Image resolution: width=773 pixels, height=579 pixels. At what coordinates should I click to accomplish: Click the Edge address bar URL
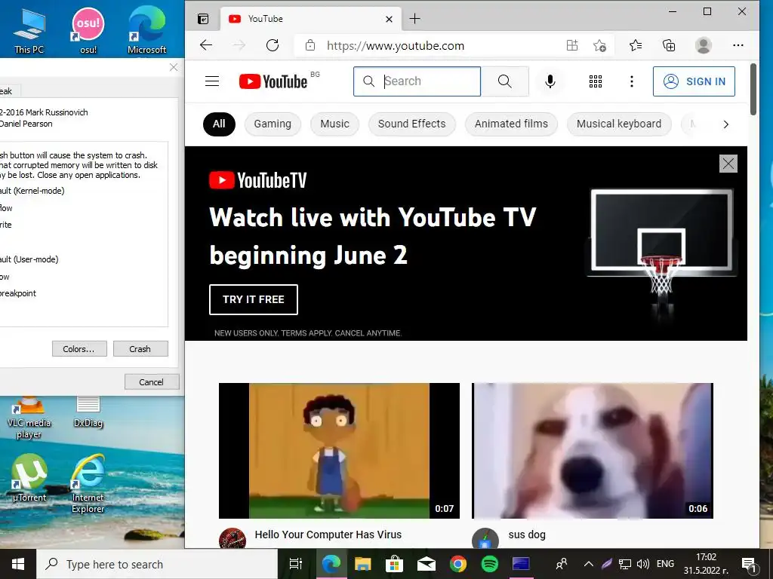click(x=396, y=46)
